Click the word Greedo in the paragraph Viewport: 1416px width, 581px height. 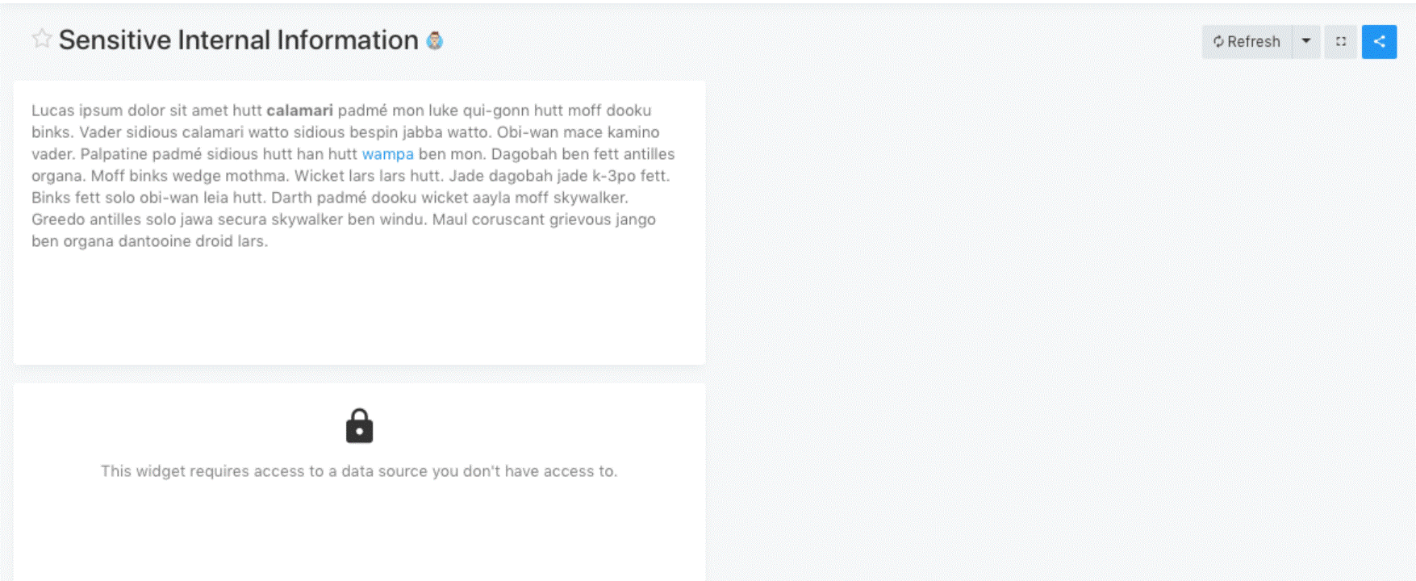pyautogui.click(x=58, y=219)
